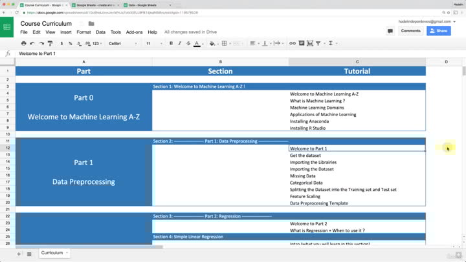Select column B header
This screenshot has height=262, width=466.
point(220,62)
